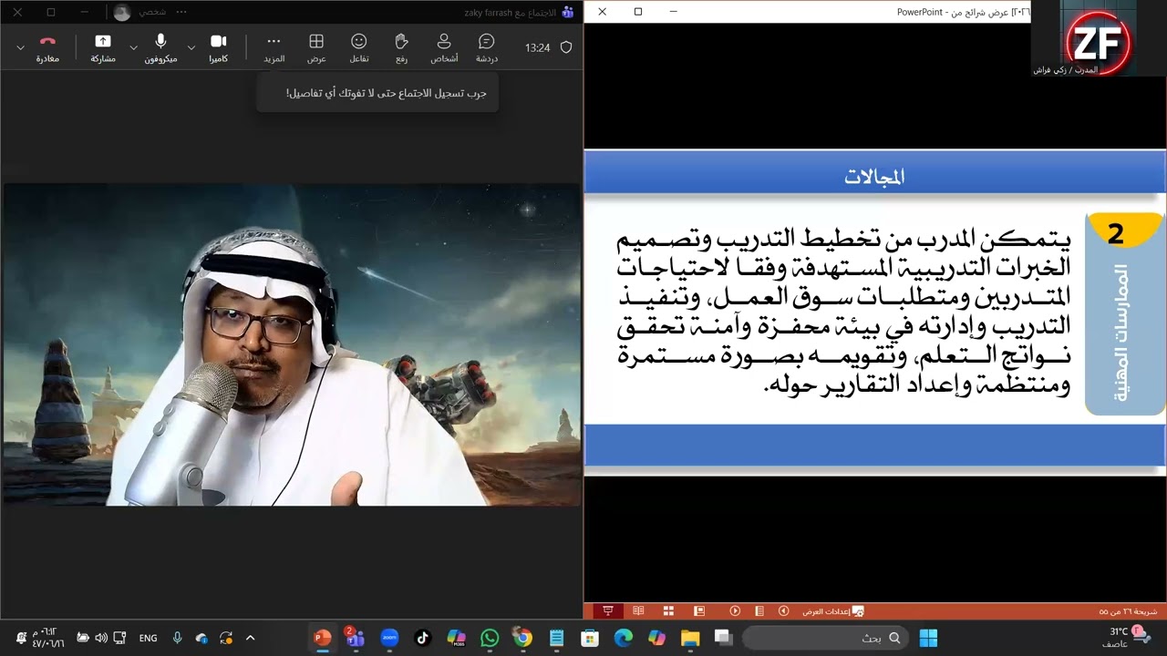Click the reading view icon in PowerPoint status bar
1167x656 pixels.
point(638,611)
